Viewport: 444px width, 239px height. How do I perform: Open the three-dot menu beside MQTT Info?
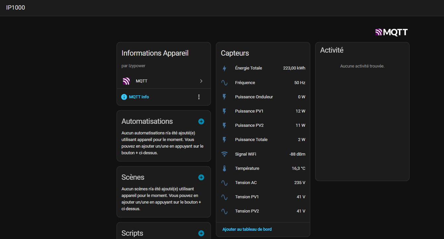click(x=199, y=97)
